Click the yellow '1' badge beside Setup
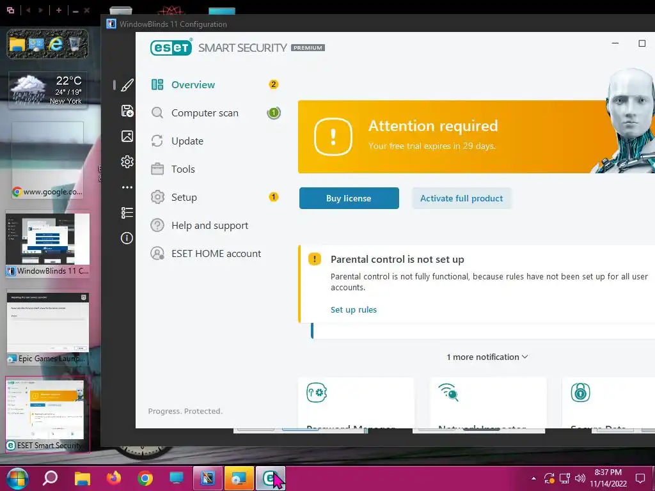Screen dimensions: 655x491 (x=273, y=197)
